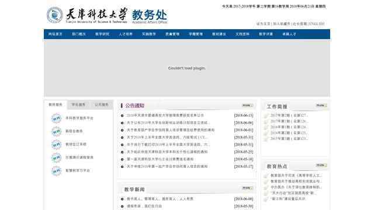Click the gear icon beside 课程管理 service entry
374x210 pixels.
[x=56, y=157]
